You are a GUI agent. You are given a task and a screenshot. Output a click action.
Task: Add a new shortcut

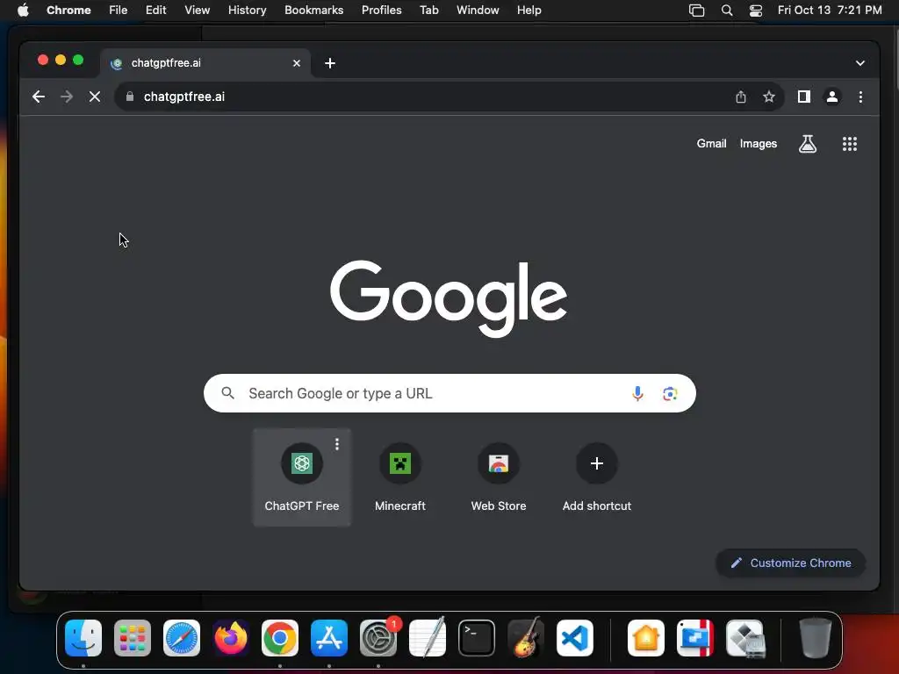coord(596,477)
